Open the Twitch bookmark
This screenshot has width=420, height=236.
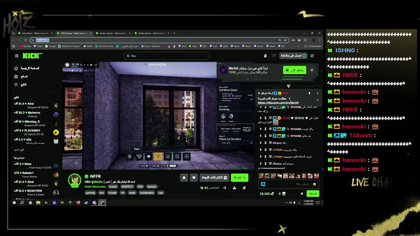point(38,46)
